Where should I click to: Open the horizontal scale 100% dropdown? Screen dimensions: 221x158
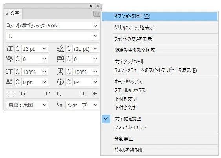(95, 72)
